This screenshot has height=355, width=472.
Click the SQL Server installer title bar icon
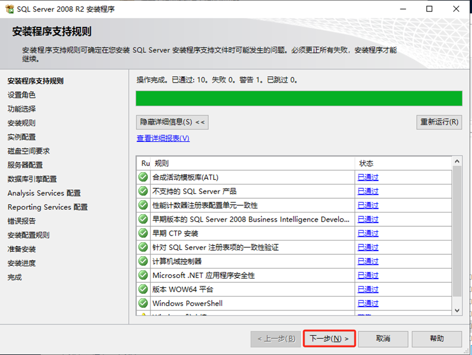(9, 9)
